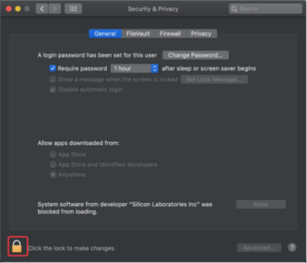This screenshot has width=307, height=263.
Task: Close the window with the red button
Action: tap(9, 9)
